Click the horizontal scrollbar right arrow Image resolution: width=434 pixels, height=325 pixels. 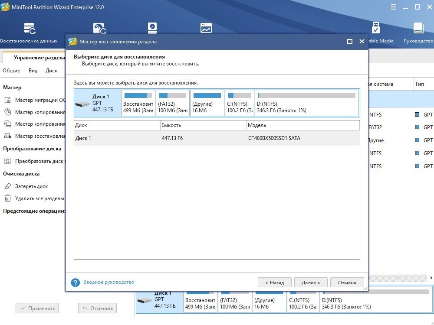point(431,278)
